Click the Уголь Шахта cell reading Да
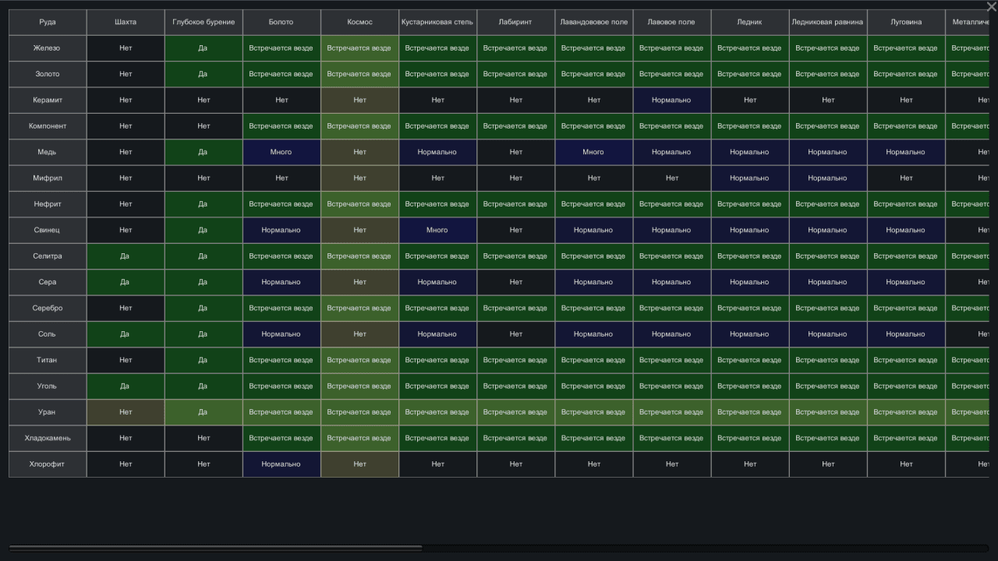998x561 pixels. pyautogui.click(x=126, y=386)
